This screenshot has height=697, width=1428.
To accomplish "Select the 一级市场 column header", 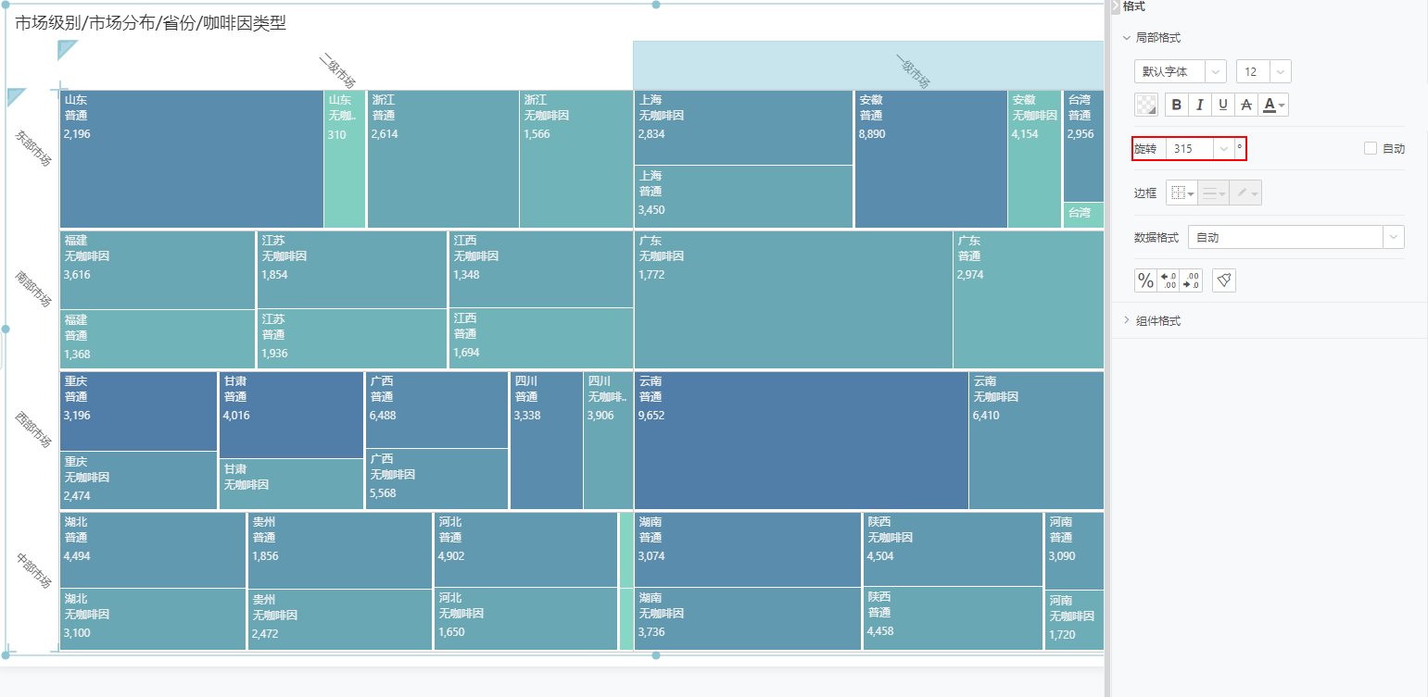I will click(x=868, y=66).
